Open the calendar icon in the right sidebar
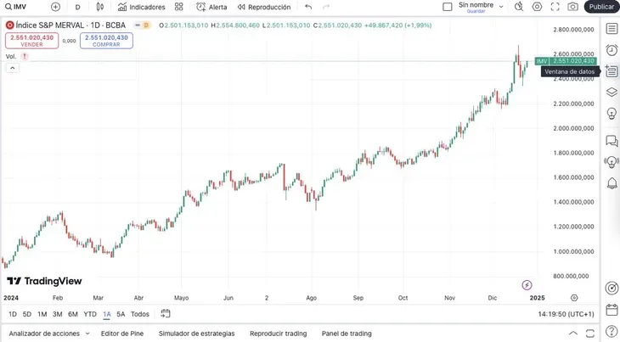Image resolution: width=620 pixels, height=342 pixels. pos(612,310)
